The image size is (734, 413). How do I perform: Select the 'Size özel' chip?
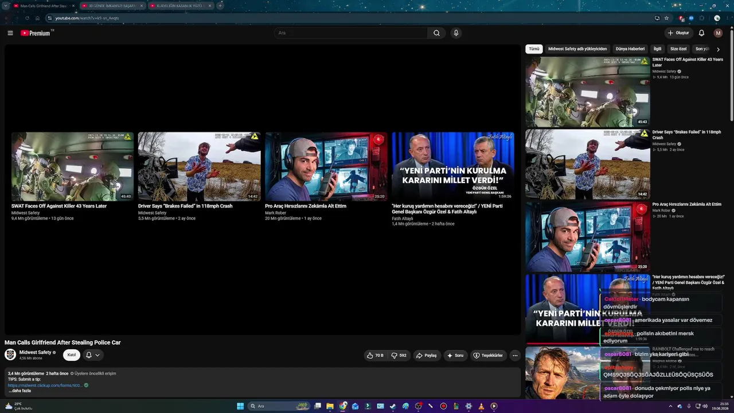(678, 49)
